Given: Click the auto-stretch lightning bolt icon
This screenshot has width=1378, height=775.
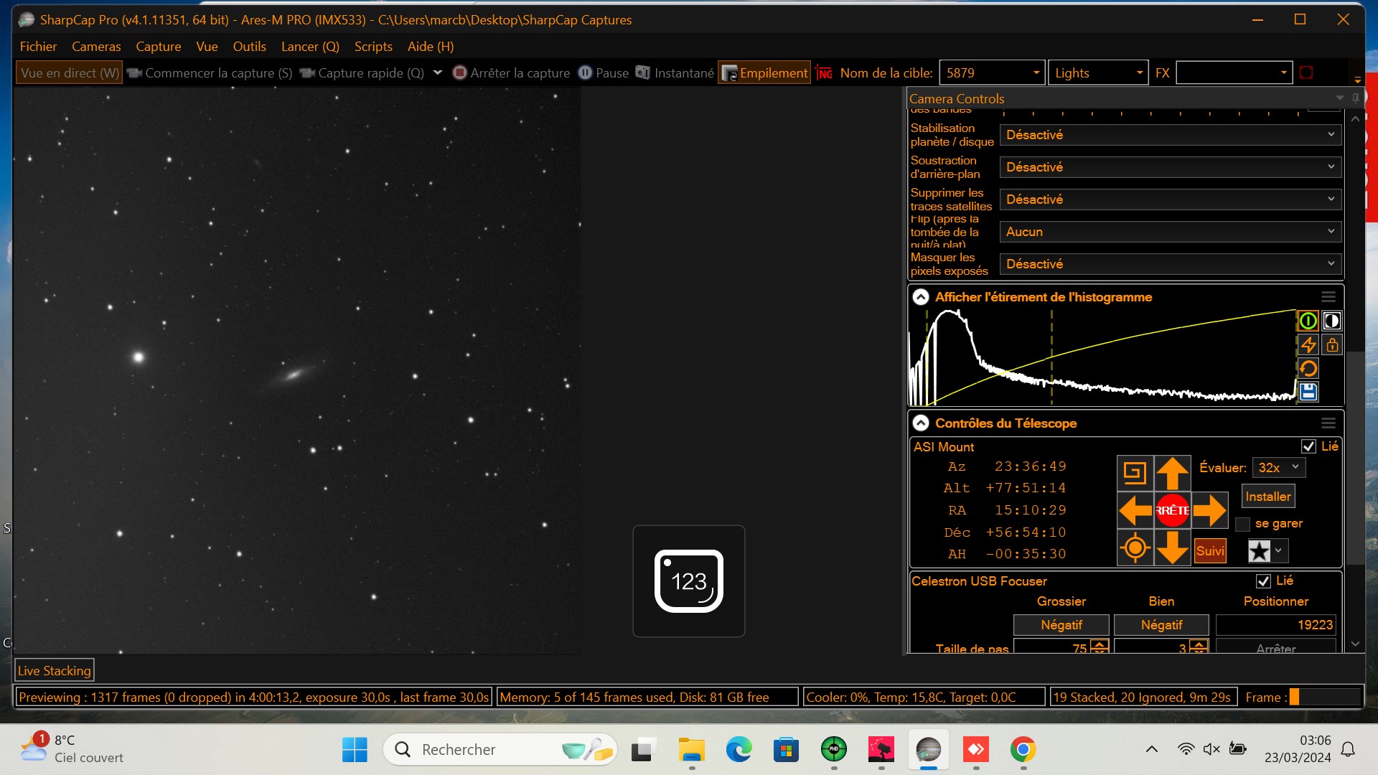Looking at the screenshot, I should (1308, 345).
